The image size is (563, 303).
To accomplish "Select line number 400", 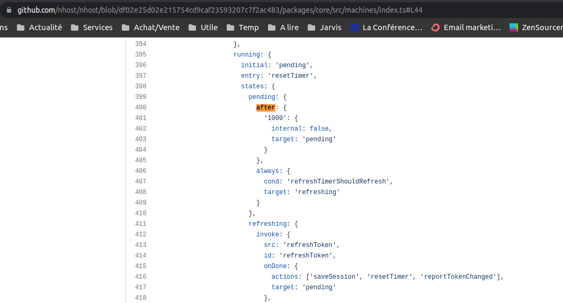I will [x=141, y=107].
